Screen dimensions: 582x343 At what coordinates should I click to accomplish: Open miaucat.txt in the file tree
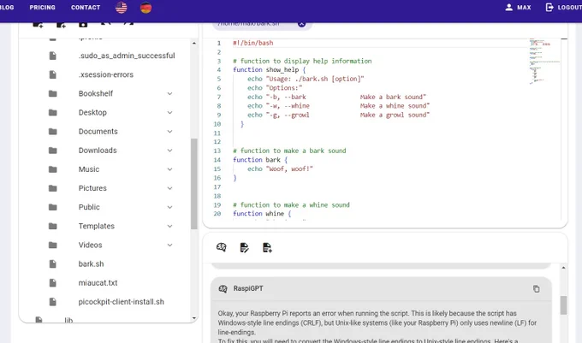point(98,282)
